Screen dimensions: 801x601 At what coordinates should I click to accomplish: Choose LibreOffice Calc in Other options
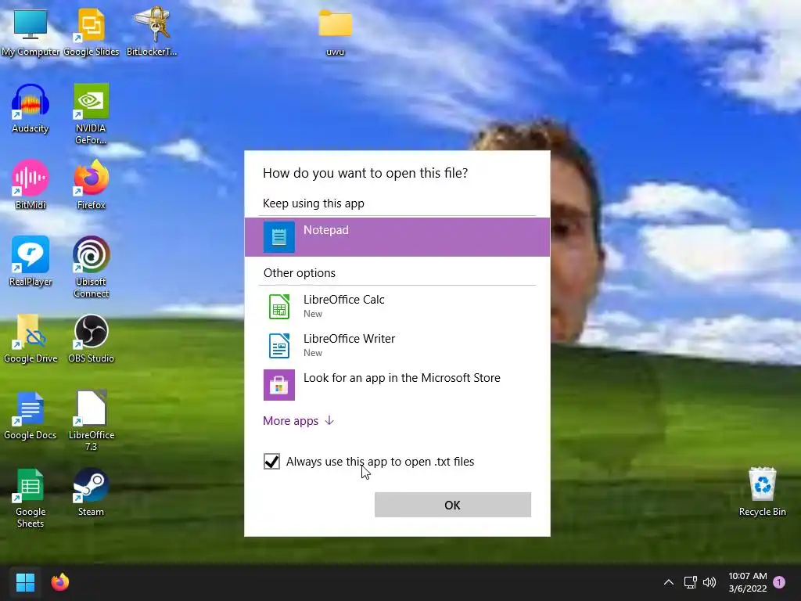397,306
